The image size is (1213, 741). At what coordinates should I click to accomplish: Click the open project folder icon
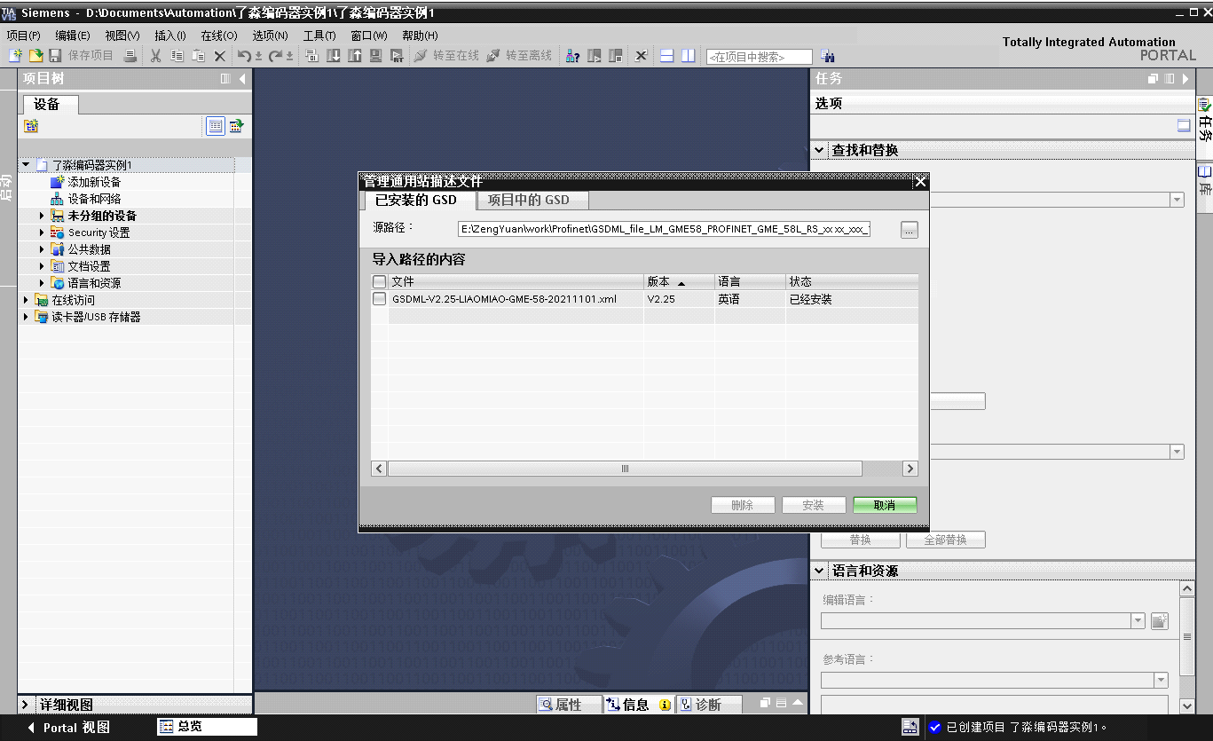click(x=36, y=56)
